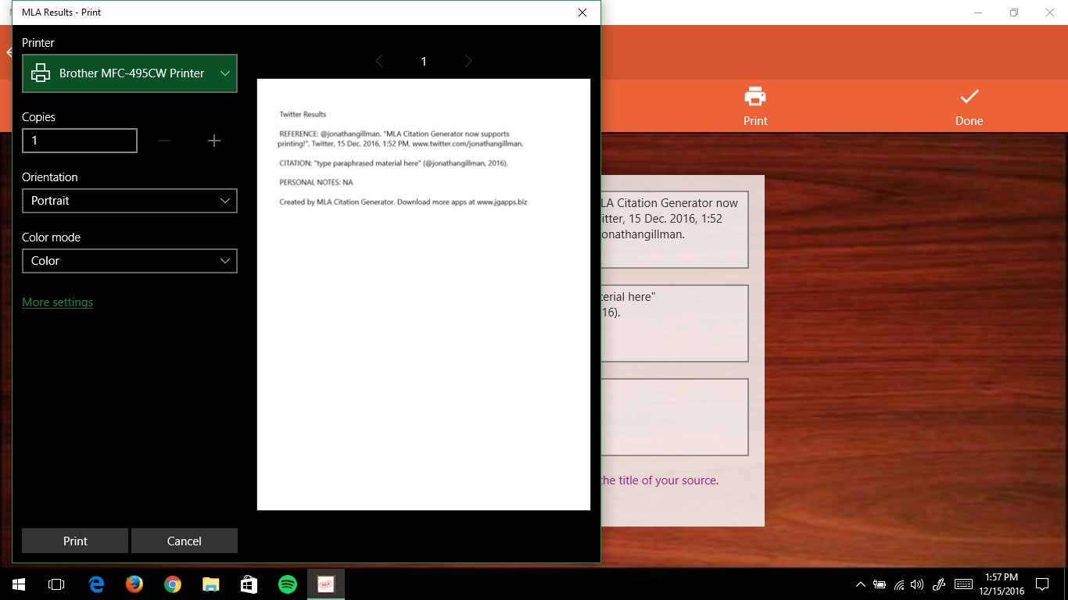Open the touch keyboard tray icon
Viewport: 1068px width, 600px height.
(963, 584)
